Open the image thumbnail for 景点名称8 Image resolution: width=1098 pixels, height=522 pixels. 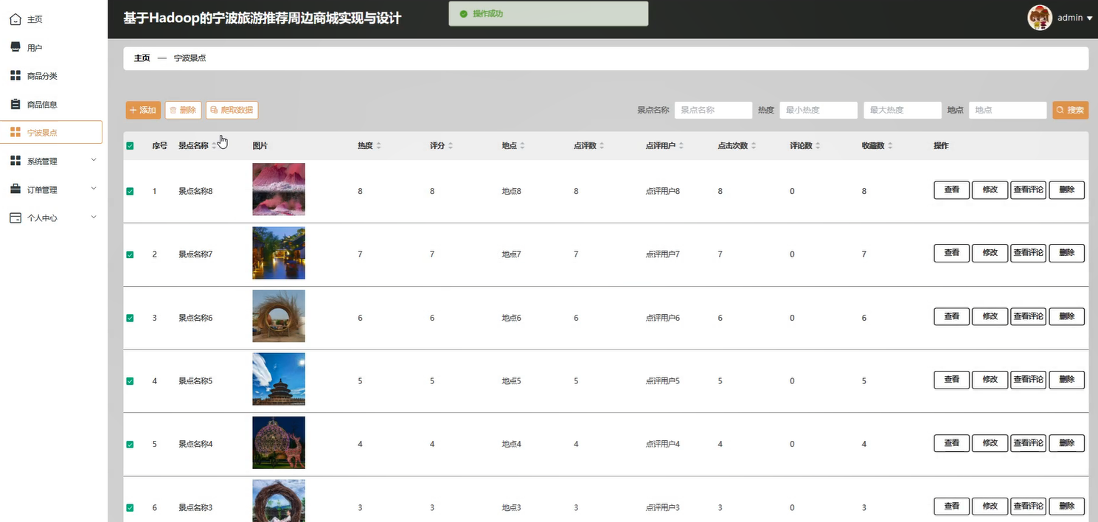click(x=279, y=189)
